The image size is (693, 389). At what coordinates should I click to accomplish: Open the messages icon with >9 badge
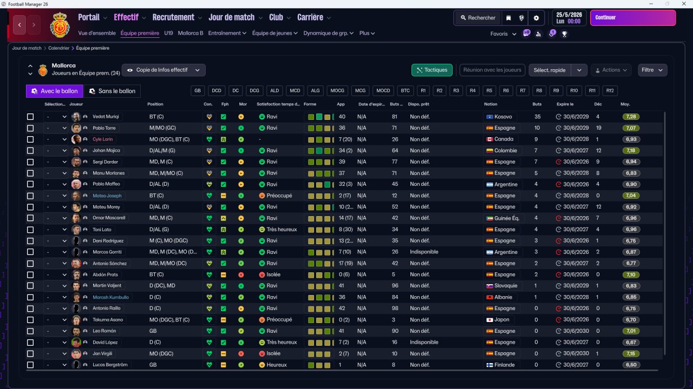(x=526, y=33)
